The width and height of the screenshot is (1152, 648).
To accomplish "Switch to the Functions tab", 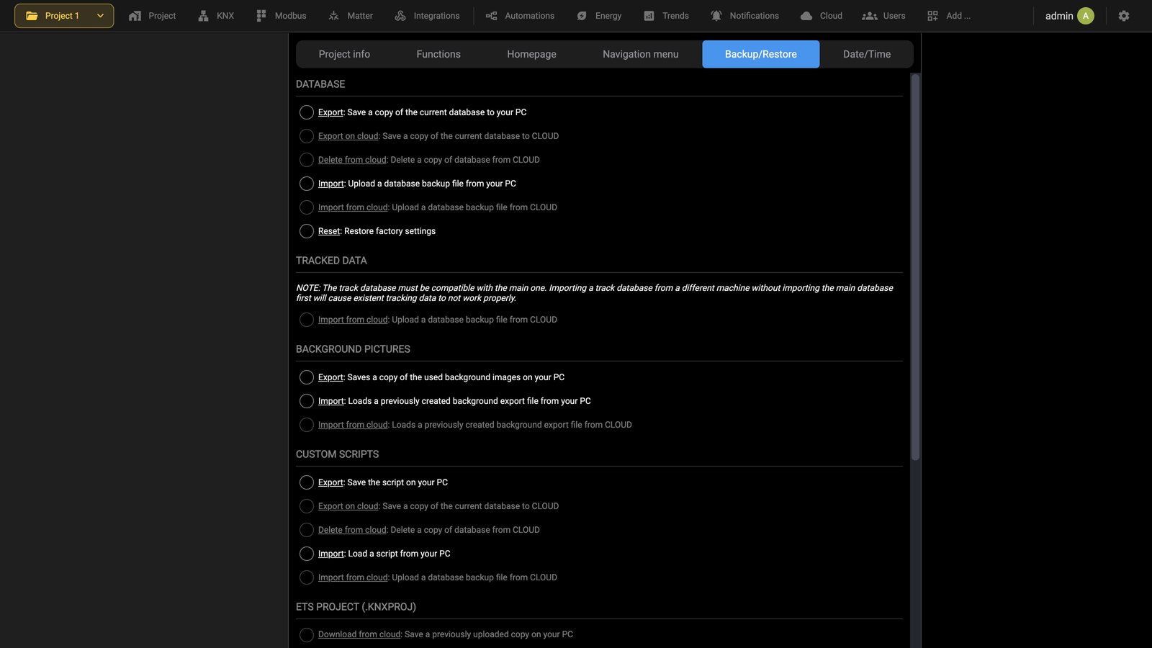I will (x=438, y=54).
